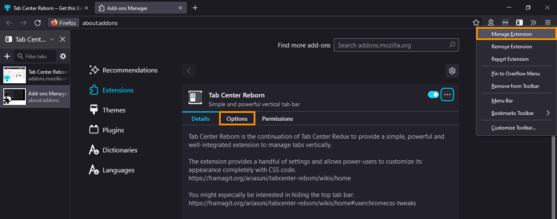
Task: Disable the Tab Center Reborn extension toggle
Action: point(434,95)
